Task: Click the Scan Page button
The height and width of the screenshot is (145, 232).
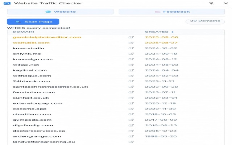Action: [x=33, y=22]
